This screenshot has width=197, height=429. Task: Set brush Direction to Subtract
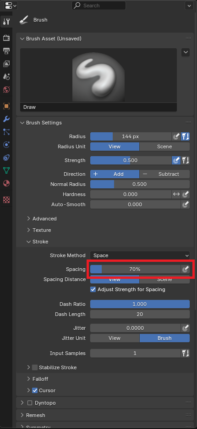click(164, 174)
